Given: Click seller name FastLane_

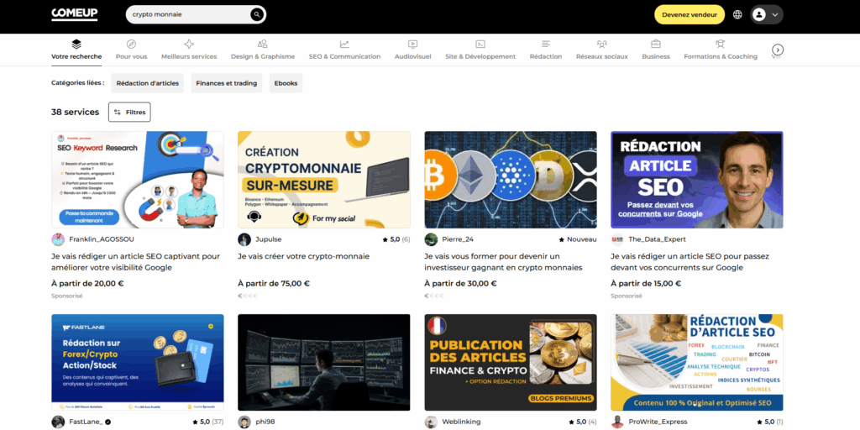Looking at the screenshot, I should tap(87, 422).
